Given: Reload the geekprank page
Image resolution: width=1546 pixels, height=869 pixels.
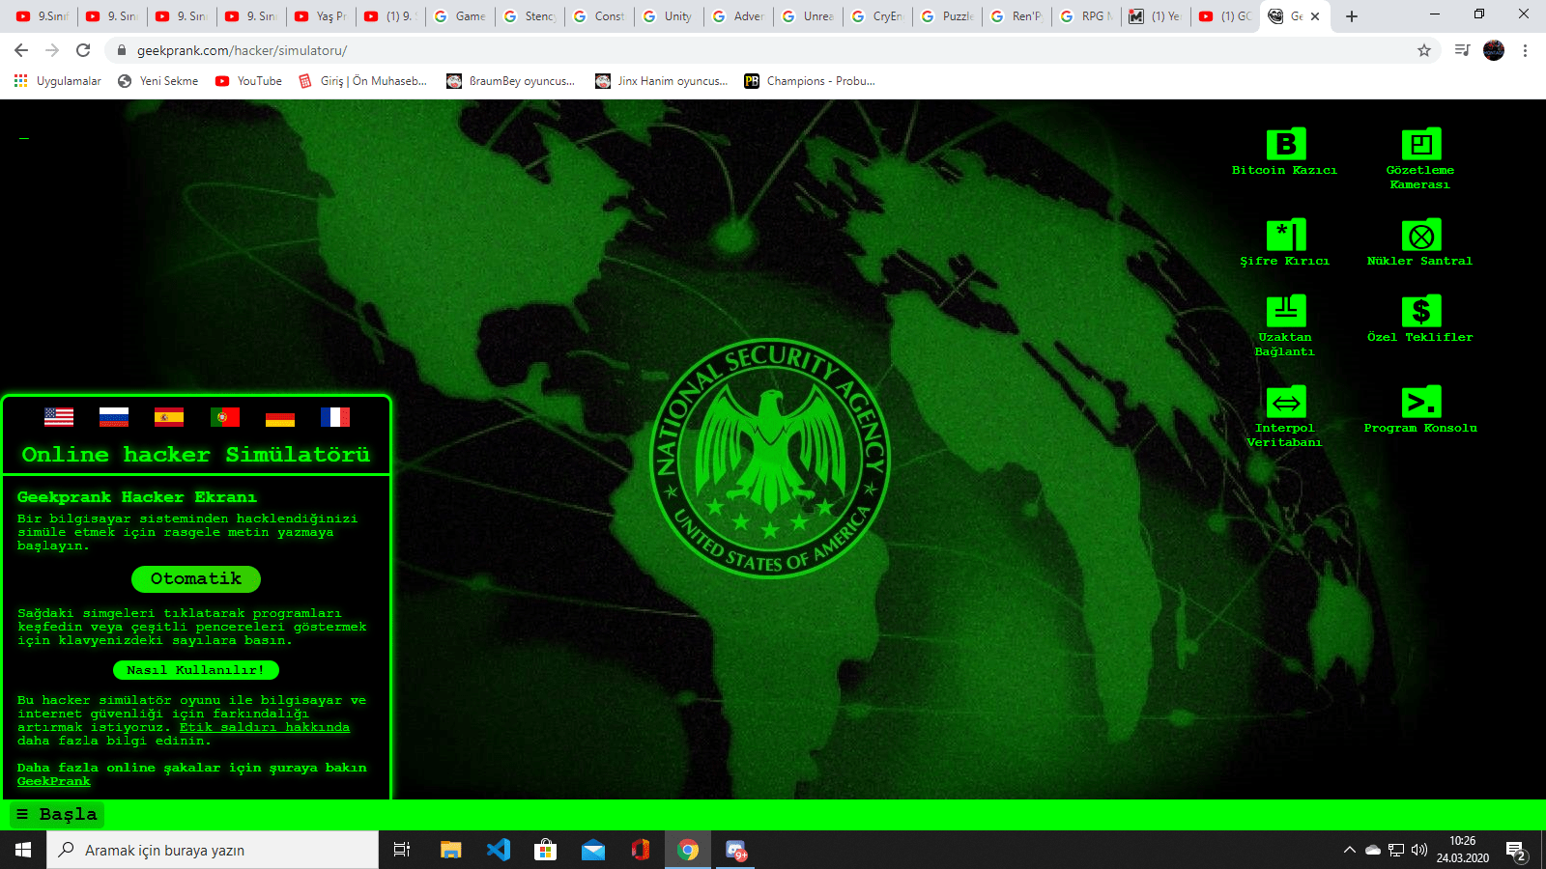Looking at the screenshot, I should pos(83,50).
